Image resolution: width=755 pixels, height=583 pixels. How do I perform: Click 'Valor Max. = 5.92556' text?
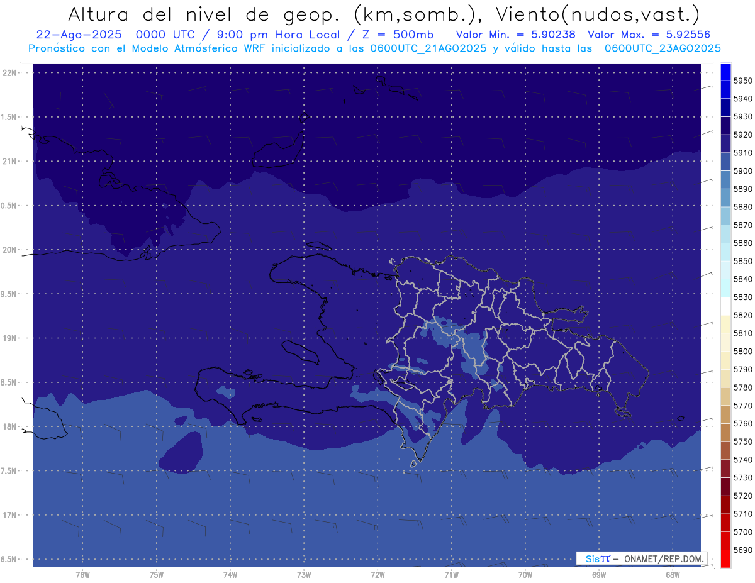tap(649, 35)
